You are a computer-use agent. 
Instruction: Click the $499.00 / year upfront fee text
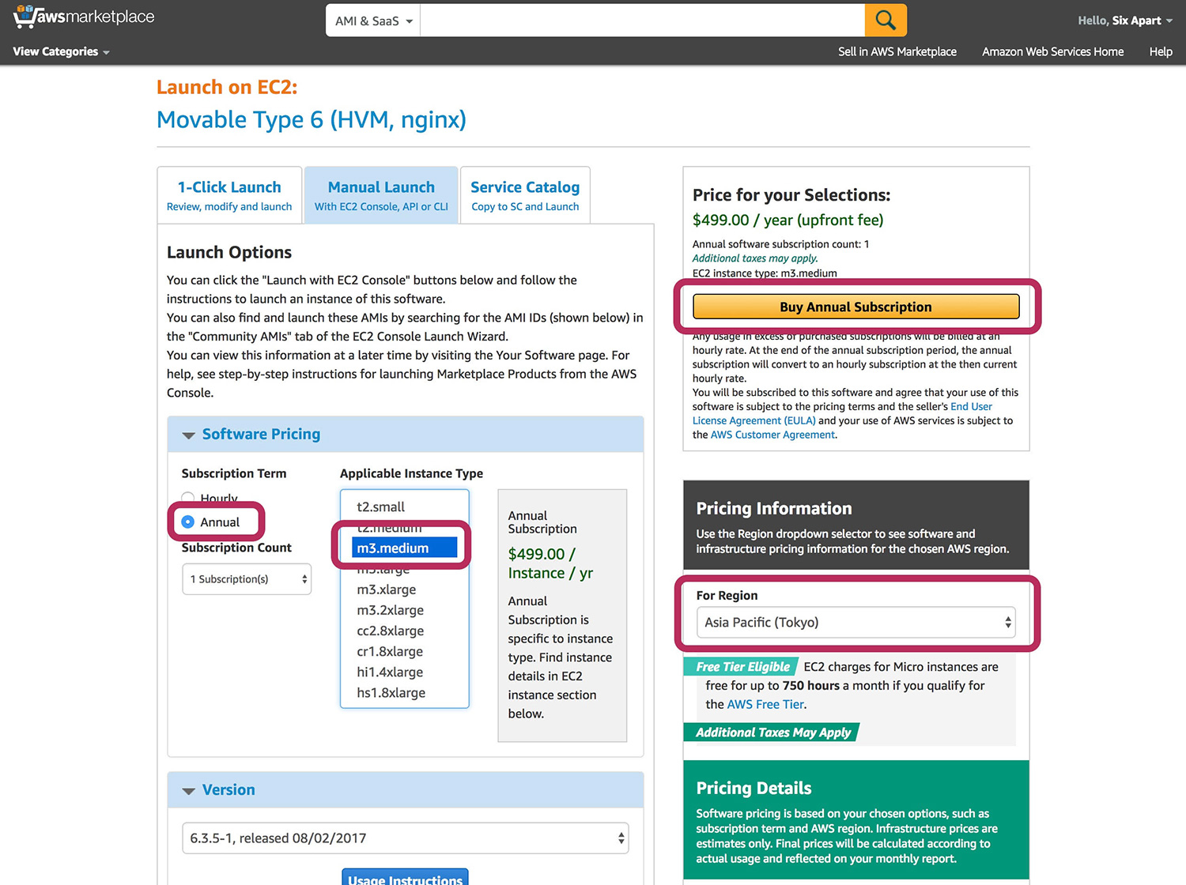pos(788,220)
